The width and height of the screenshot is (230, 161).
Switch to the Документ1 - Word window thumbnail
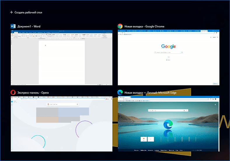[x=62, y=58]
